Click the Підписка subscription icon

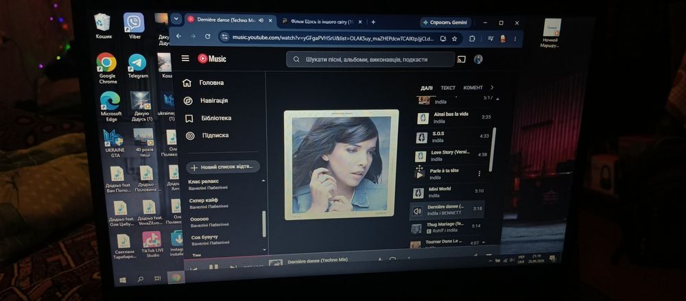[190, 136]
